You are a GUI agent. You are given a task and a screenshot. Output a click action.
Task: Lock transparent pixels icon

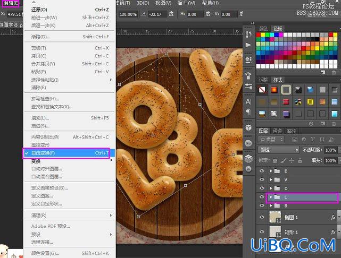tap(275, 160)
